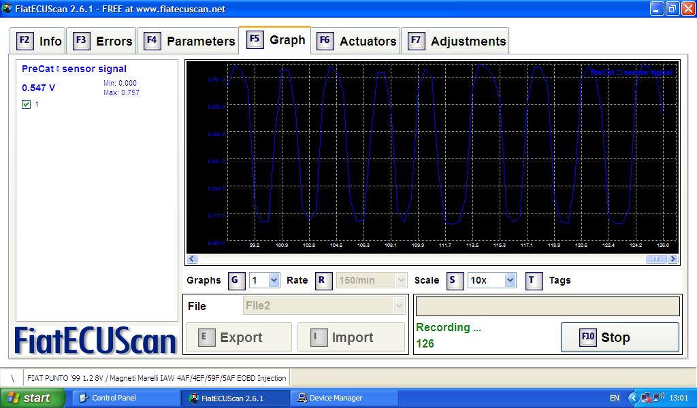This screenshot has height=408, width=697.
Task: Click the F3 key icon on Errors tab
Action: tap(80, 41)
